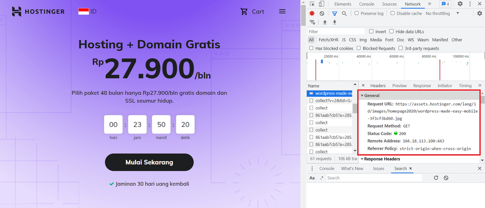
Task: Select the wordpress-made-ea request row
Action: 330,93
